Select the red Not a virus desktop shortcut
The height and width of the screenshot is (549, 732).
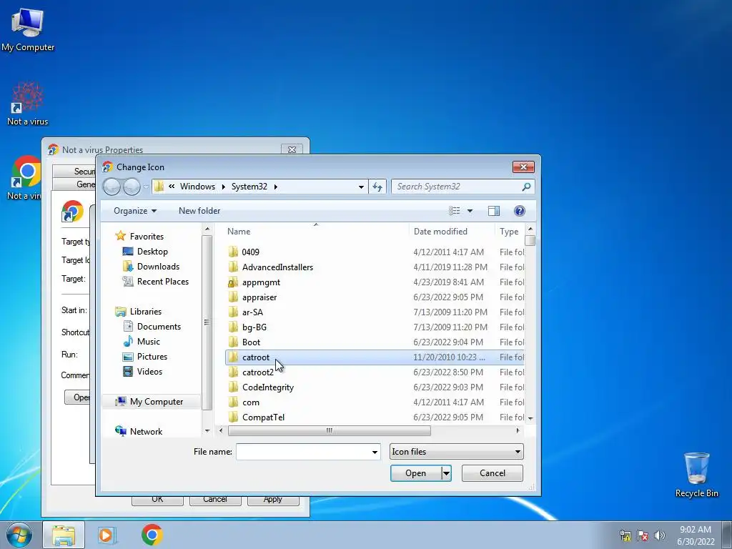click(x=28, y=104)
